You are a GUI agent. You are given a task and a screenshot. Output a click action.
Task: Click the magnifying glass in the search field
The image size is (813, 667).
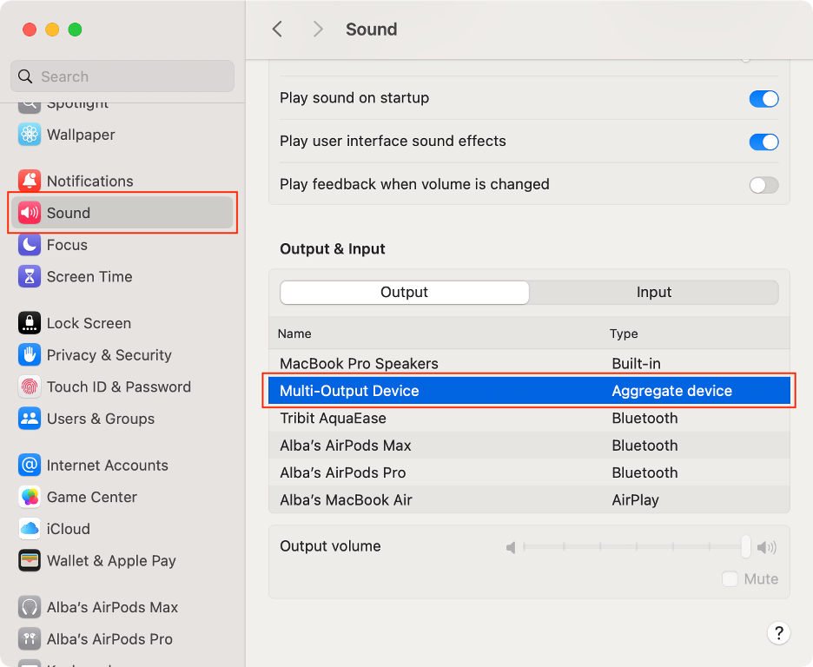[x=25, y=76]
